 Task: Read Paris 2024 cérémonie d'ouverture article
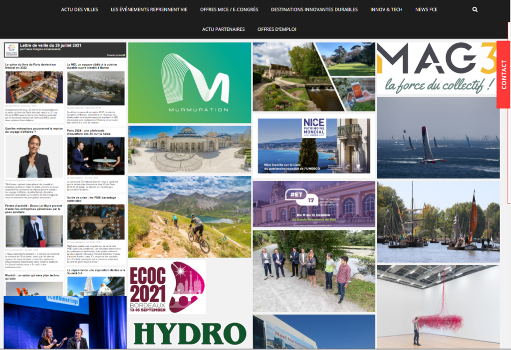click(89, 132)
